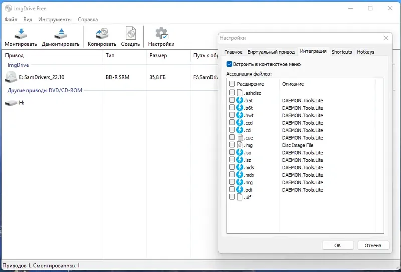Check the .uif extension checkbox
This screenshot has height=272, width=401.
pyautogui.click(x=232, y=196)
